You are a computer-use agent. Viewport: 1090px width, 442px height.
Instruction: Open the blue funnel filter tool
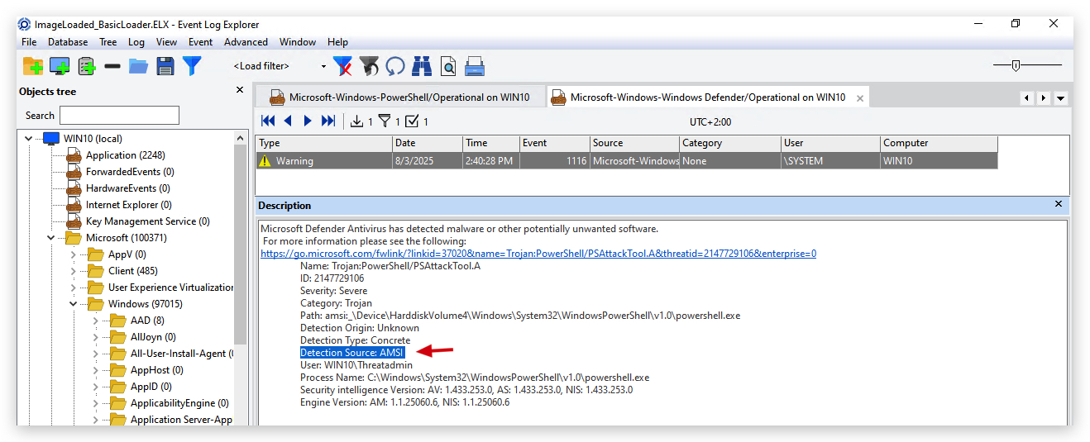pyautogui.click(x=192, y=66)
